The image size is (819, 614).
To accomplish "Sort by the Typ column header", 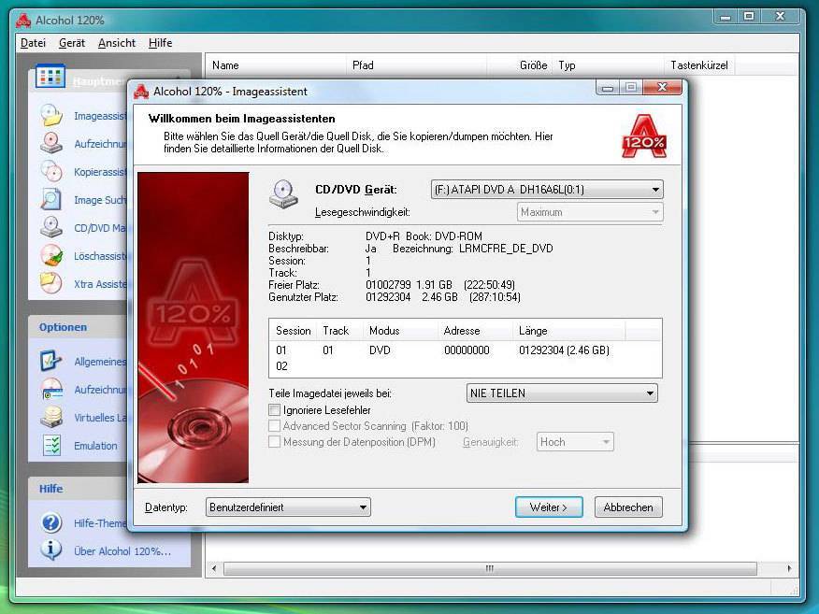I will click(x=608, y=65).
